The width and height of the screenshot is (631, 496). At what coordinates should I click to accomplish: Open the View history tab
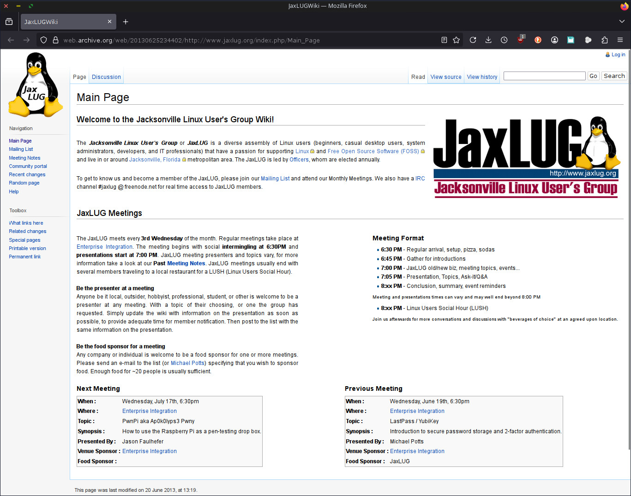(x=482, y=77)
